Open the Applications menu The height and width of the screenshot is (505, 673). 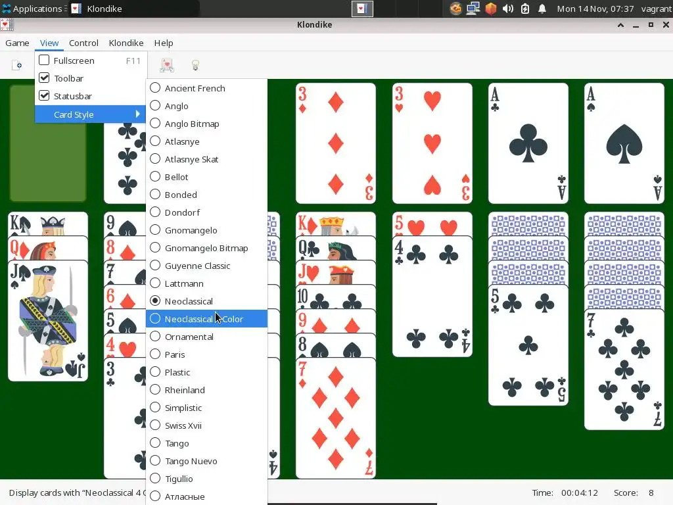[x=34, y=9]
